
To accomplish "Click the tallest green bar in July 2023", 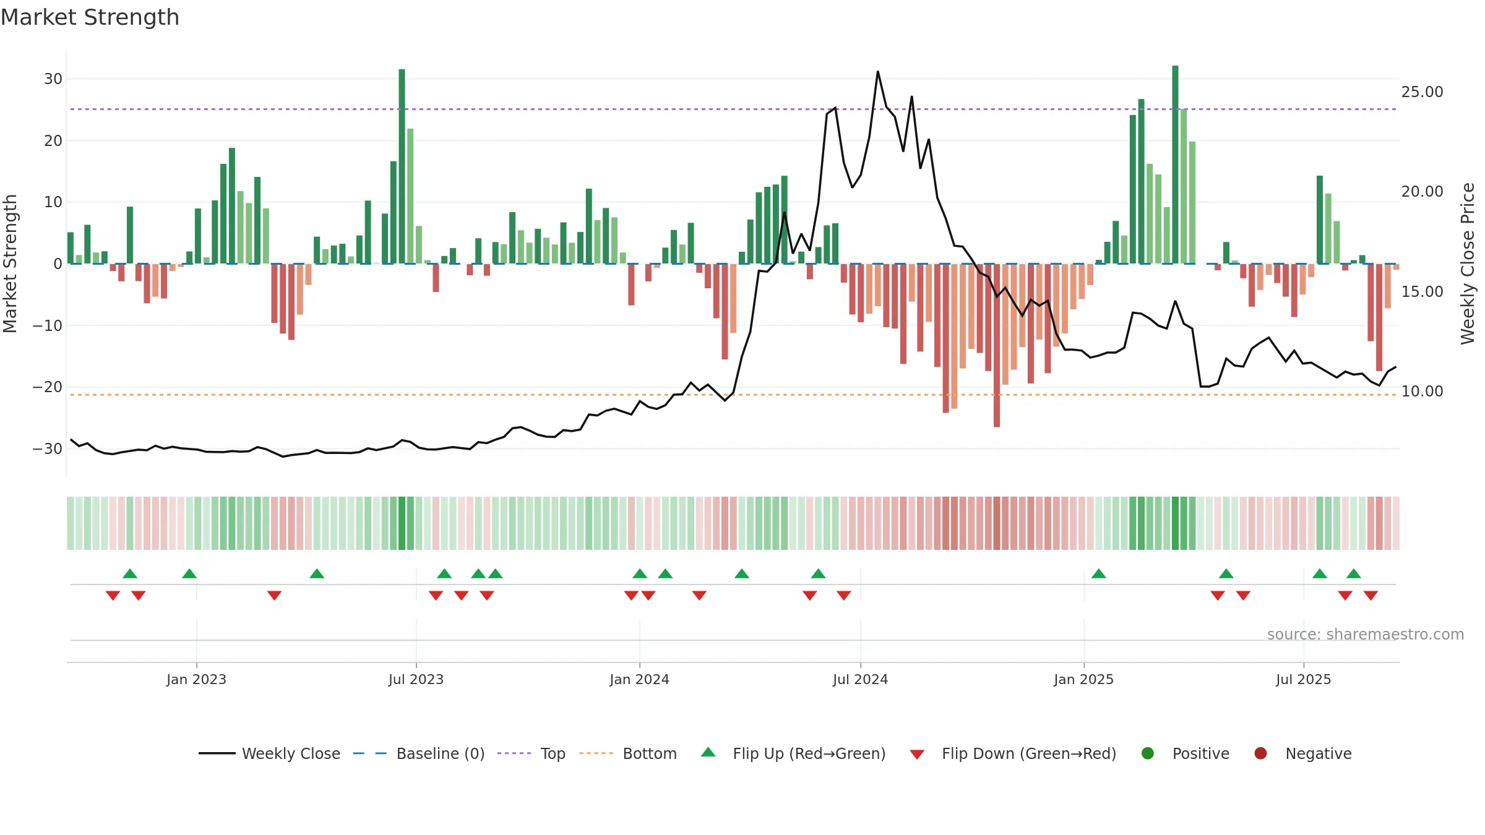I will point(402,166).
